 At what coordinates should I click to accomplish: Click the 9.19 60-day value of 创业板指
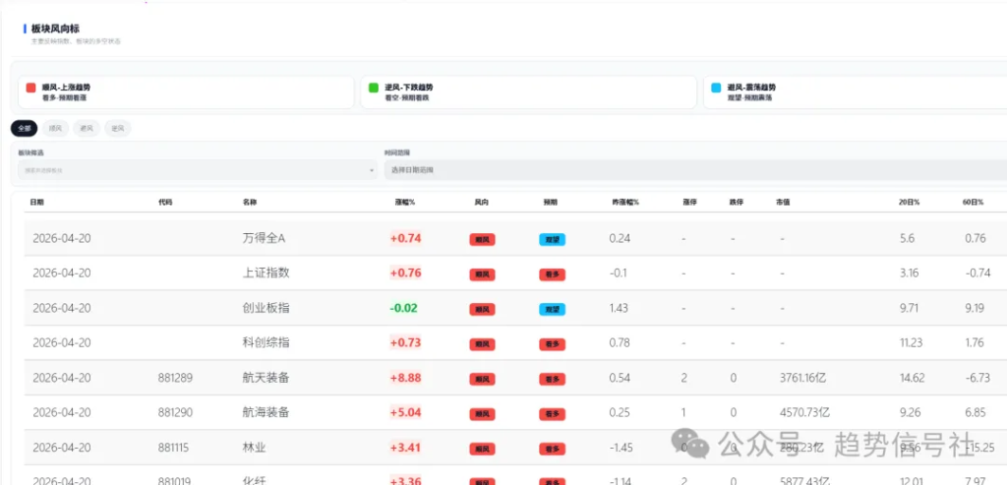coord(975,308)
